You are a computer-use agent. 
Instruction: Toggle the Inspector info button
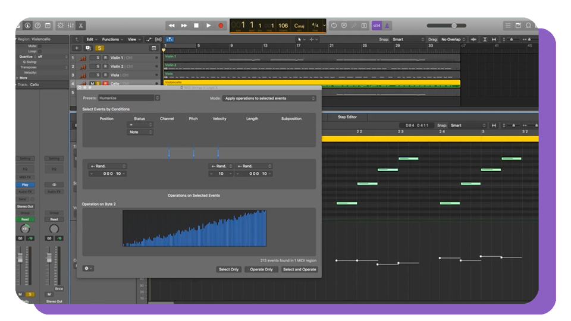point(27,26)
